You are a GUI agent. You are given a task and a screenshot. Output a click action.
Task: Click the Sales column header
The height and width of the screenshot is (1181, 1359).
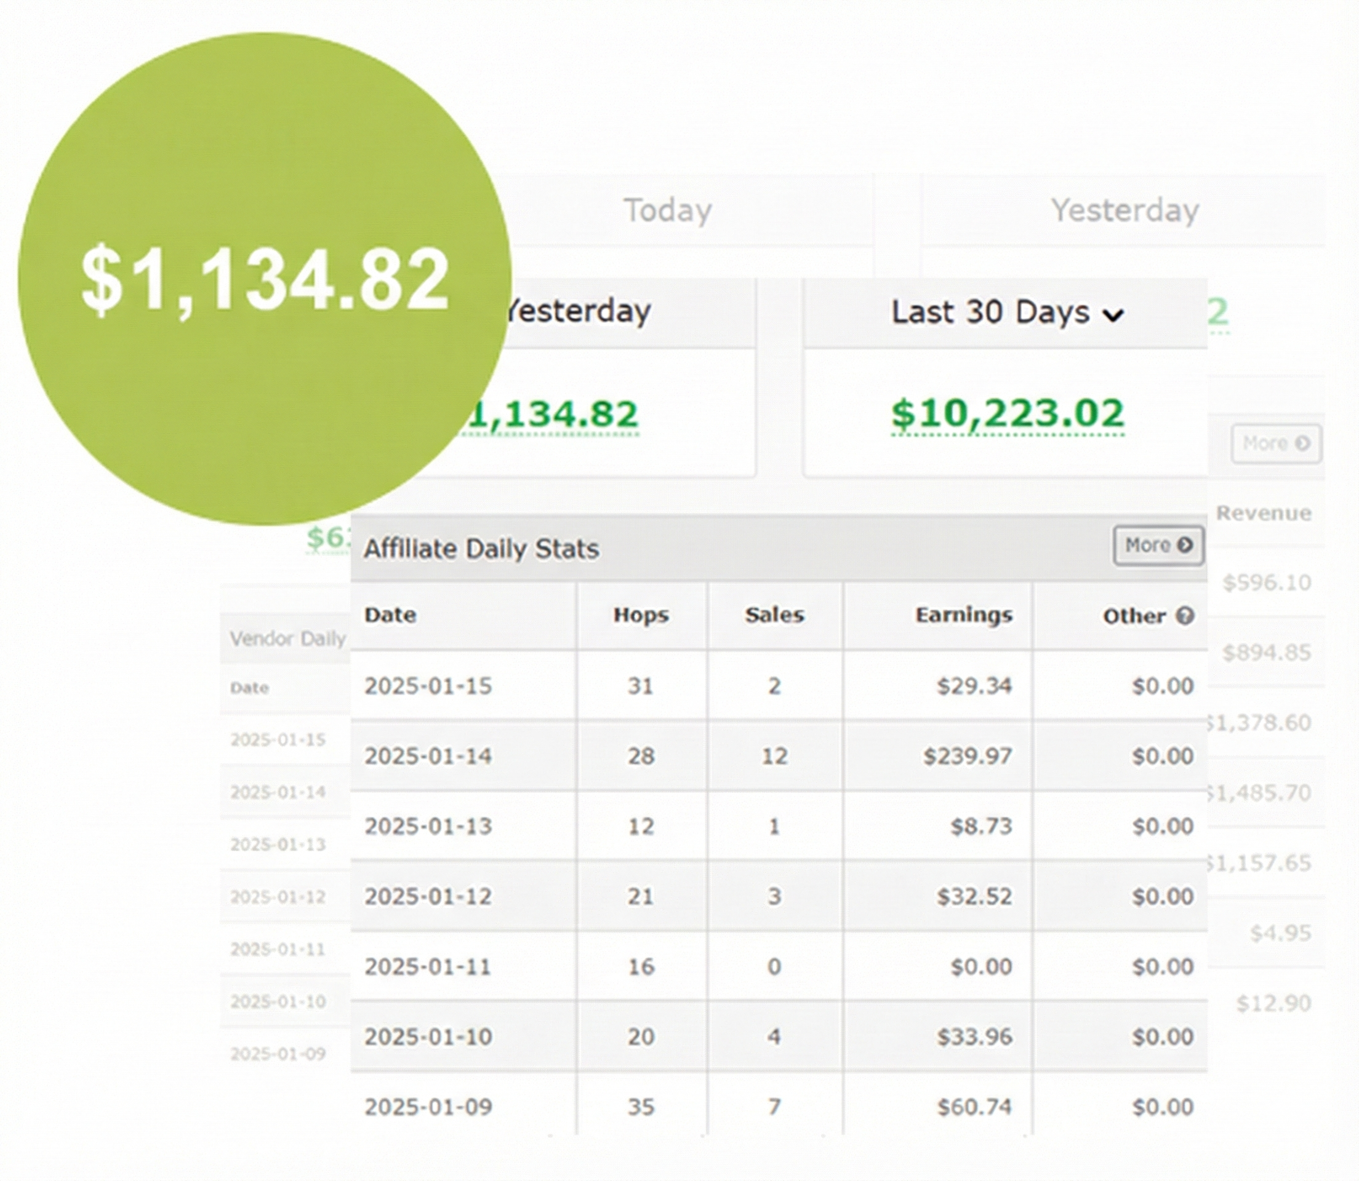[774, 616]
